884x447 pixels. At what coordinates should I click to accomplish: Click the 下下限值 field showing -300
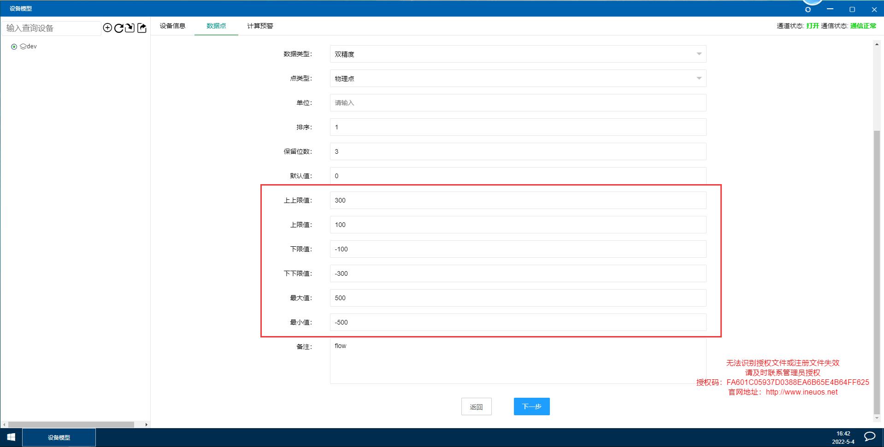518,273
